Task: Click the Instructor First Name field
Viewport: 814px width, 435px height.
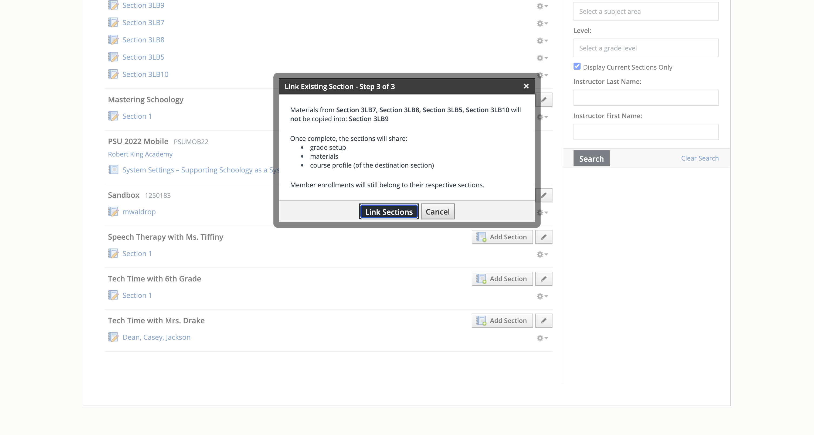Action: pyautogui.click(x=646, y=132)
